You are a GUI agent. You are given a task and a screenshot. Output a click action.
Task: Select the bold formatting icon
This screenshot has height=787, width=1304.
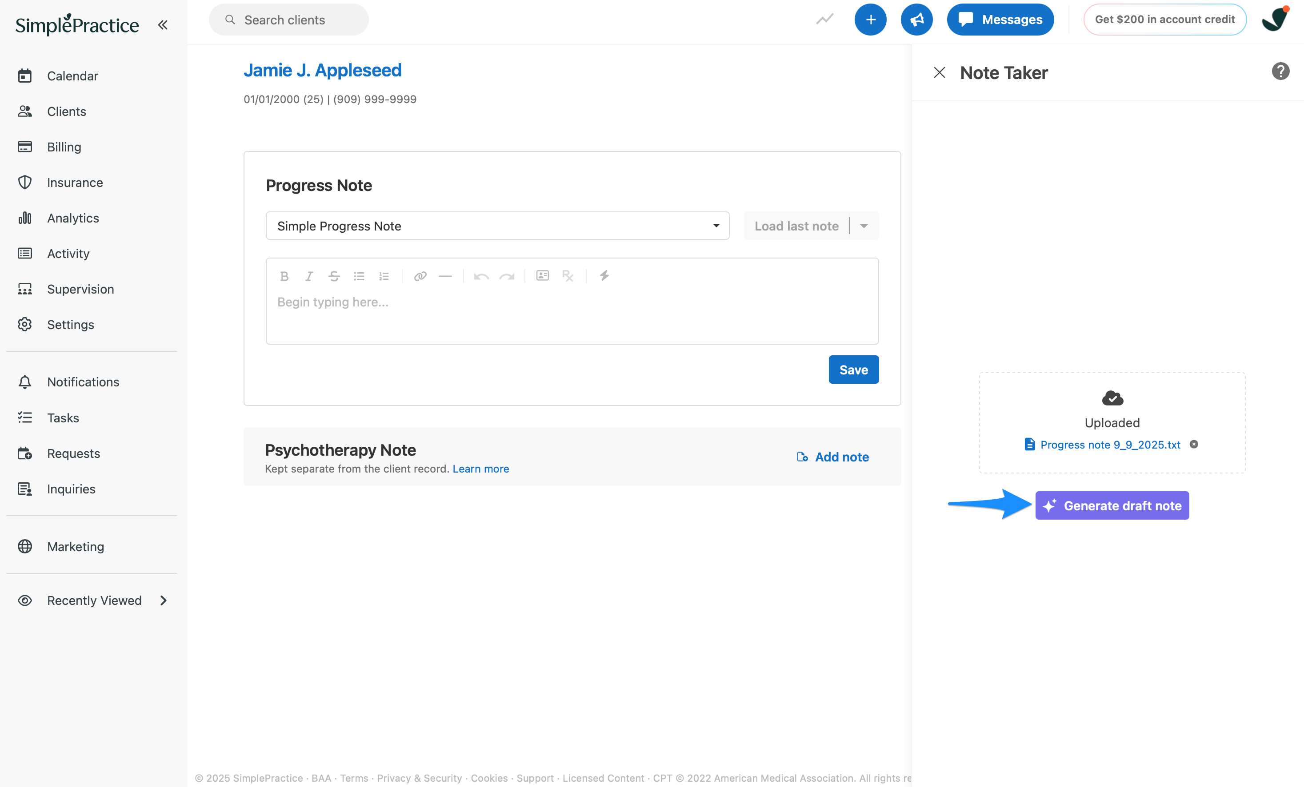click(285, 275)
